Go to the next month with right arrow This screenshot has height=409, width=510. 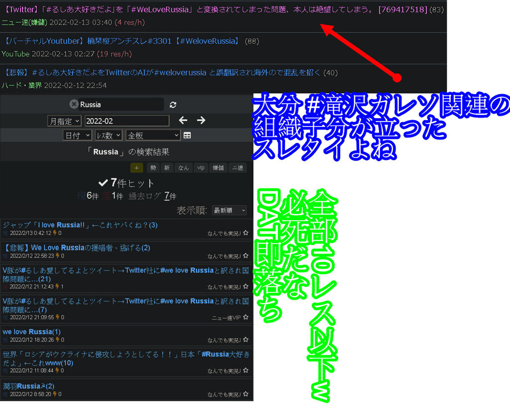tap(201, 121)
